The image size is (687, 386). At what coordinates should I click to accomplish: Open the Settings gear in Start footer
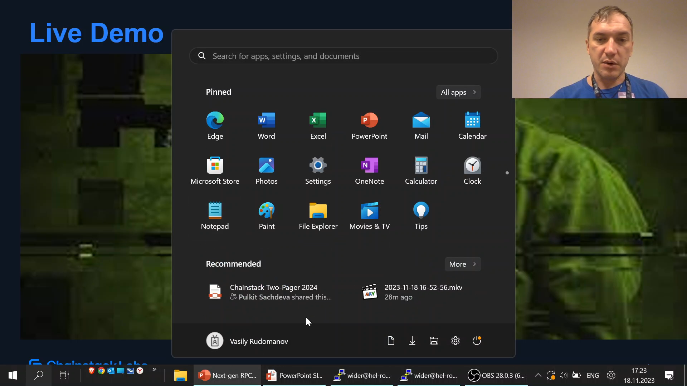(455, 341)
